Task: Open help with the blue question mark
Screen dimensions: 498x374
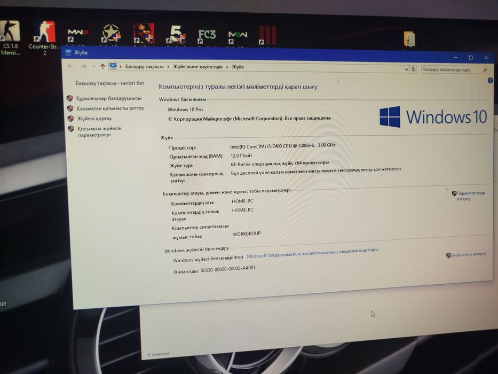Action: tap(490, 81)
